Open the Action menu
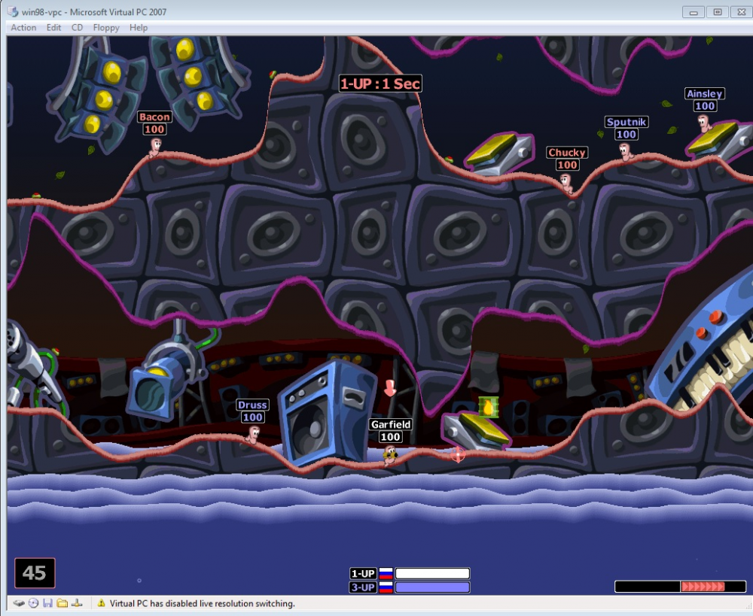This screenshot has height=616, width=753. (x=23, y=28)
